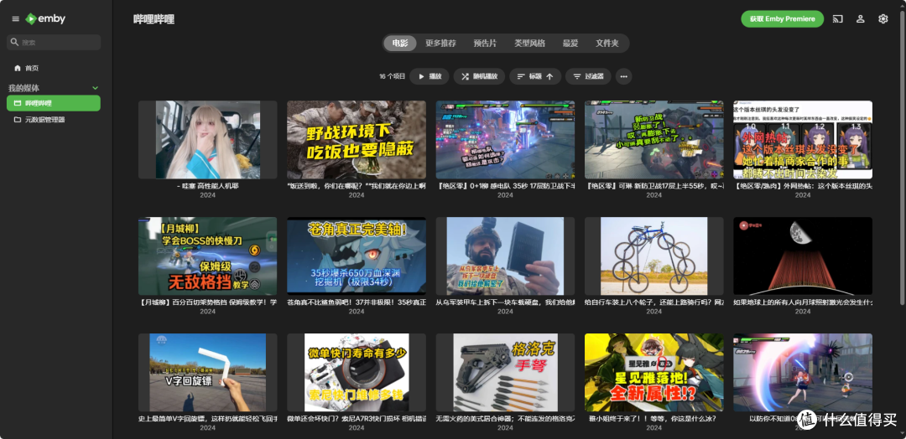Image resolution: width=906 pixels, height=439 pixels.
Task: Open 格洛克手弩 thumbnail
Action: coord(505,373)
